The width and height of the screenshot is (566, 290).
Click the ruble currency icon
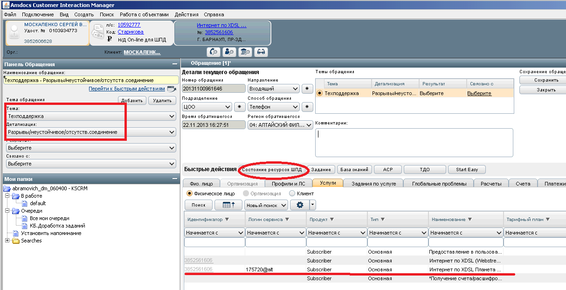[x=109, y=39]
